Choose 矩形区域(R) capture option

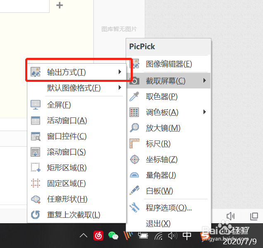coord(77,167)
